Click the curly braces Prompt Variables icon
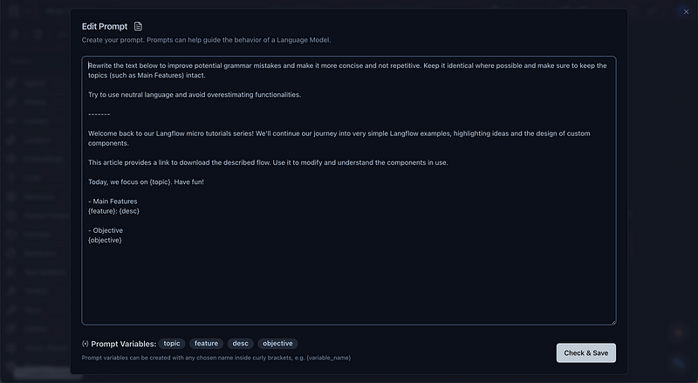 pos(86,344)
